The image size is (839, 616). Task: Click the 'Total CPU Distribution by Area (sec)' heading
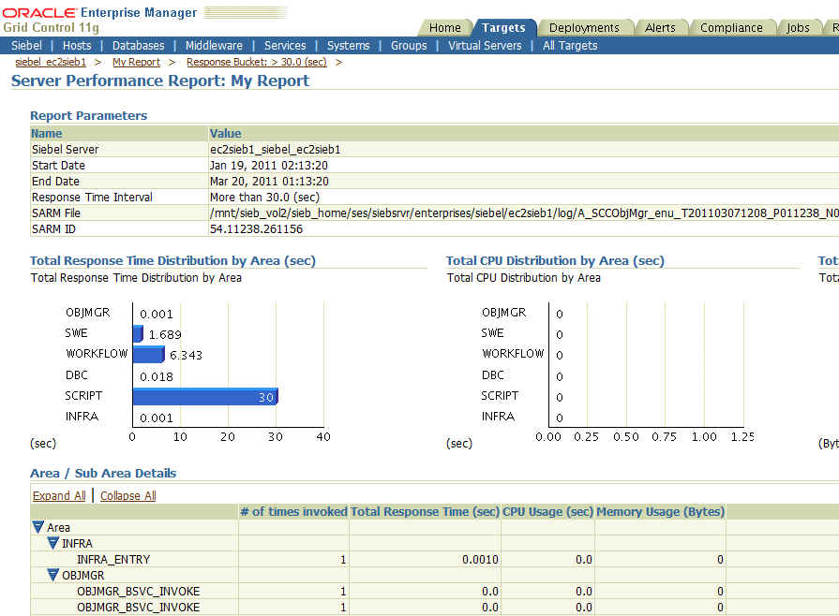[555, 260]
